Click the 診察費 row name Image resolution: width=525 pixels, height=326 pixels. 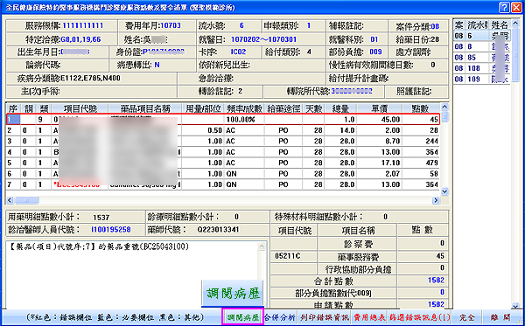pos(358,244)
